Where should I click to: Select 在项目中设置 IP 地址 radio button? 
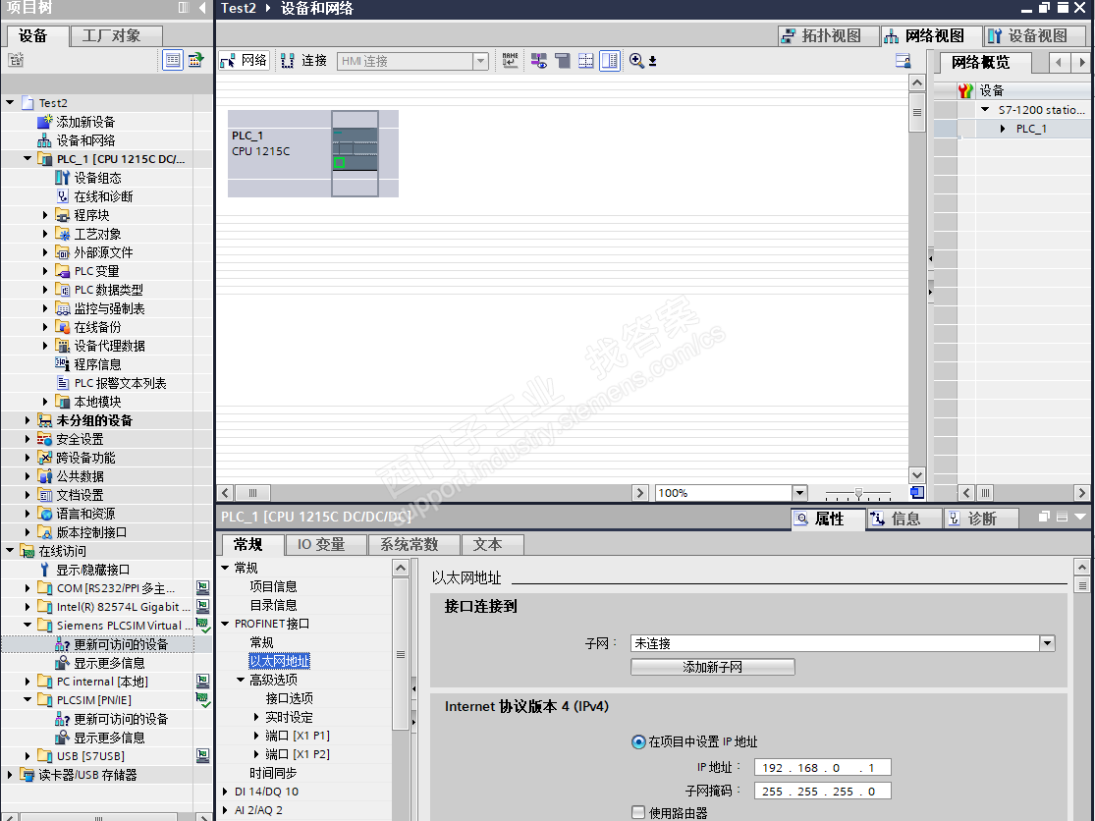pyautogui.click(x=637, y=741)
